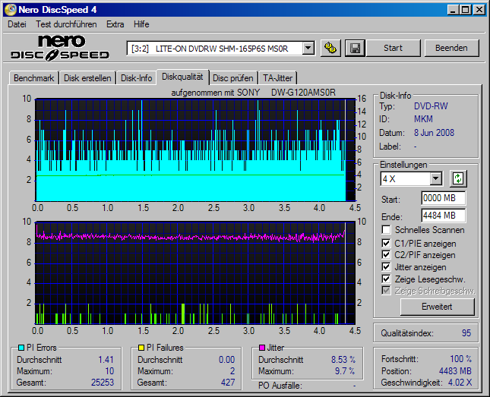Switch to the Disk erstellen tab
This screenshot has height=397, width=490.
[x=87, y=78]
